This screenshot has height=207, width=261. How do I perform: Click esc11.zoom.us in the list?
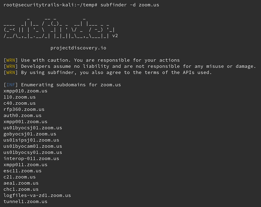22,171
